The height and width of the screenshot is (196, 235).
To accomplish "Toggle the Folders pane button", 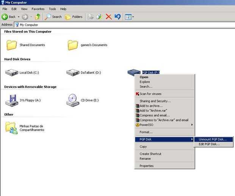I will pos(74,17).
